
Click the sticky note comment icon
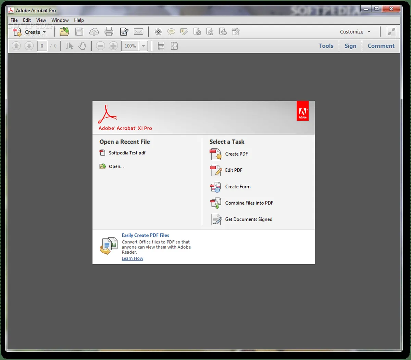[171, 32]
